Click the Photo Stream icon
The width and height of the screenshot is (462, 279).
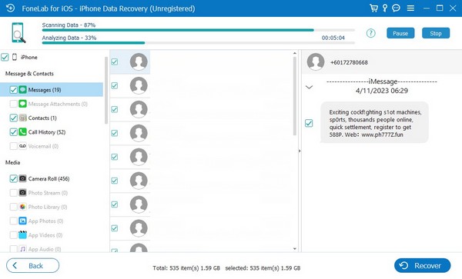tap(22, 193)
